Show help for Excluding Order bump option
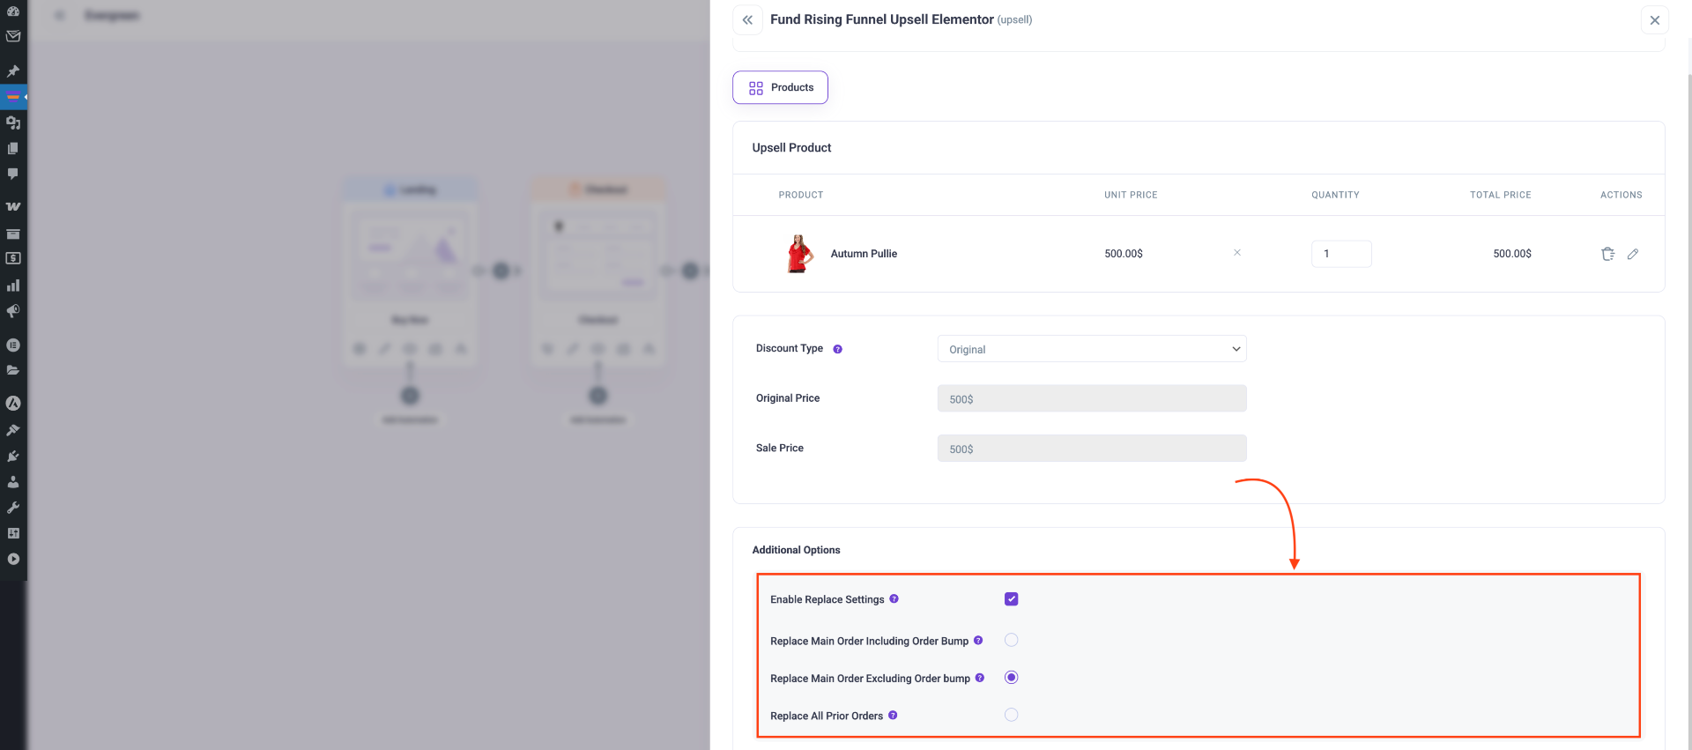The height and width of the screenshot is (750, 1692). tap(980, 678)
